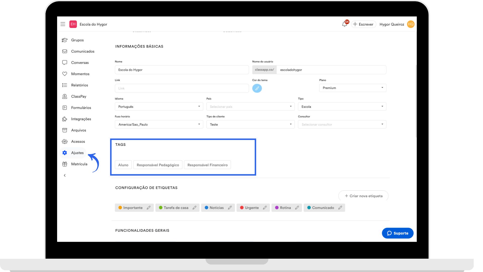Open the Tipo Escola dropdown
This screenshot has width=483, height=272.
pyautogui.click(x=342, y=107)
